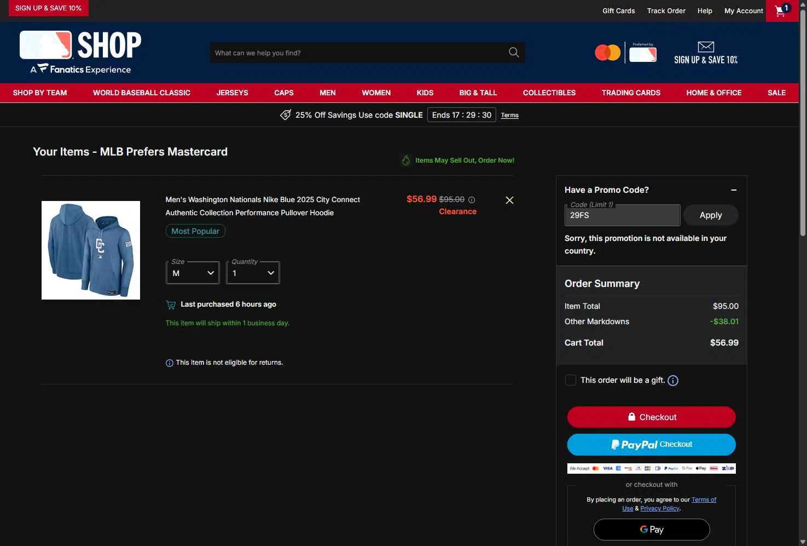This screenshot has width=807, height=546.
Task: Open Trading Cards menu
Action: (631, 93)
